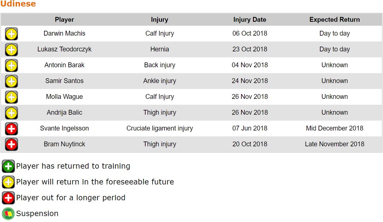Image resolution: width=383 pixels, height=222 pixels.
Task: Click the green returned-to-training legend icon
Action: click(x=8, y=166)
